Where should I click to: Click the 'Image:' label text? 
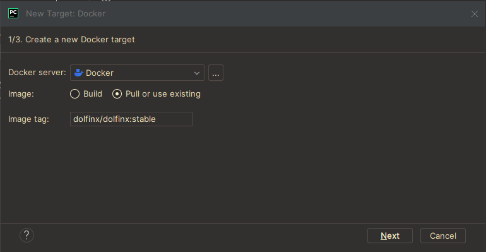[21, 94]
